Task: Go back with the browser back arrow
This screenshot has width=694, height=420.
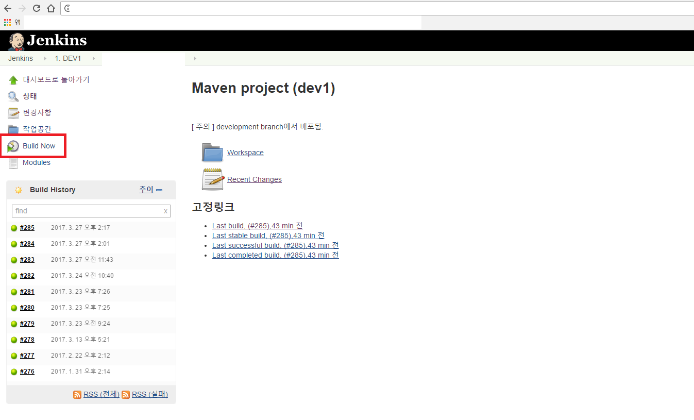Action: click(x=8, y=8)
